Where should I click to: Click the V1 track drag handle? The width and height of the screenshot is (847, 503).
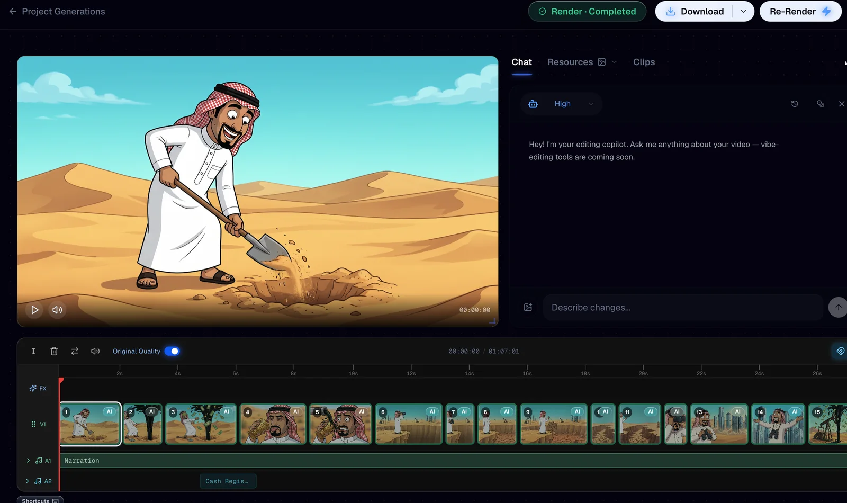[33, 425]
